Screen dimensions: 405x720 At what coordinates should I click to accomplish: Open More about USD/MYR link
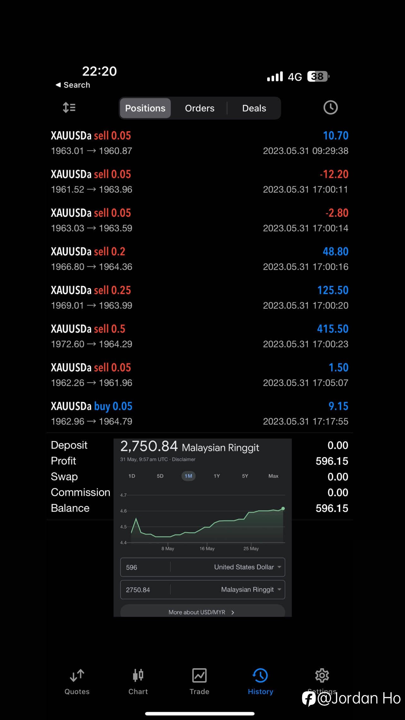coord(202,611)
